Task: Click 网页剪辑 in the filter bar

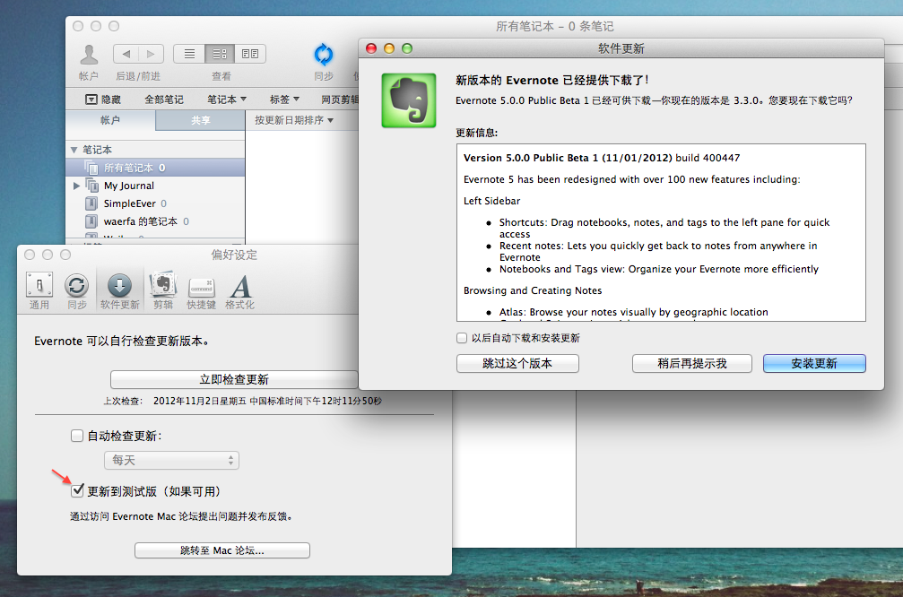Action: (340, 99)
